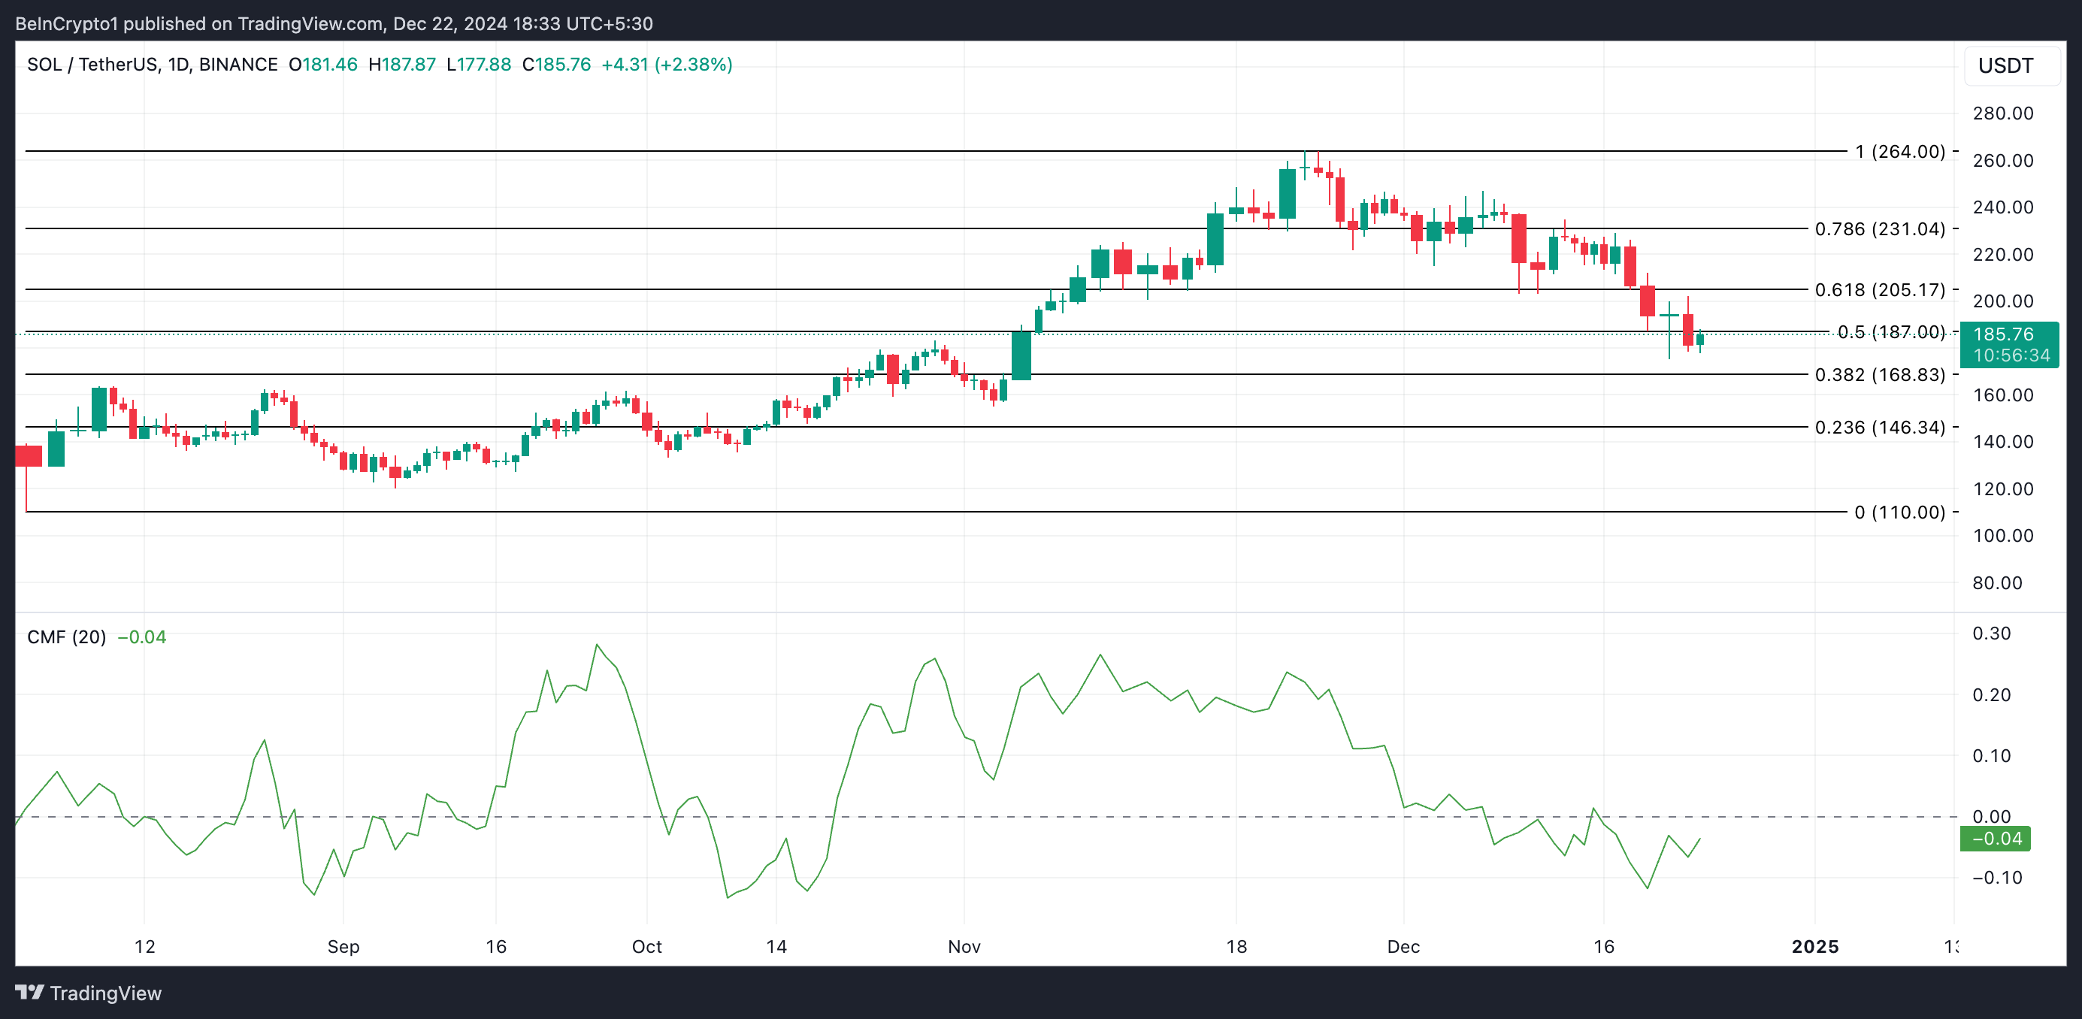Screen dimensions: 2082x1019
Task: Select the Nov marker on time axis
Action: tap(964, 946)
